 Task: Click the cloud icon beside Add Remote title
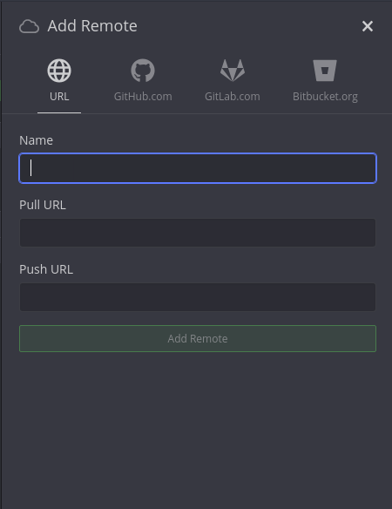click(x=30, y=26)
